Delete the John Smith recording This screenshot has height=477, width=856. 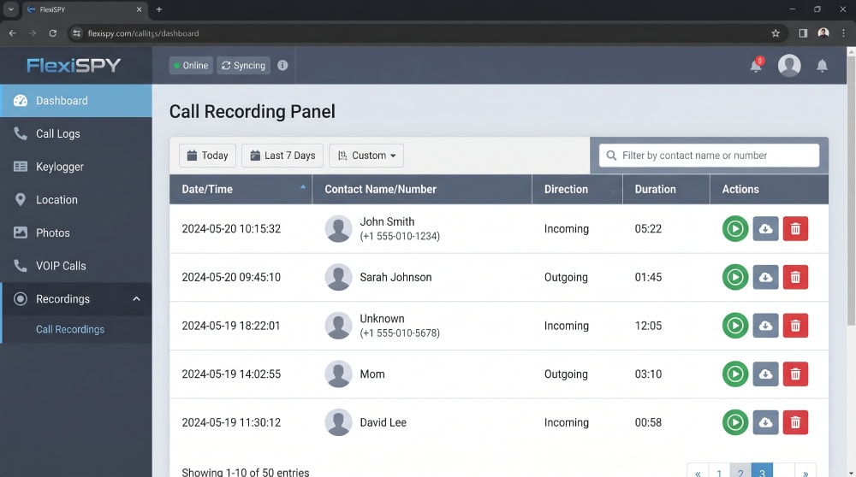[x=795, y=228]
